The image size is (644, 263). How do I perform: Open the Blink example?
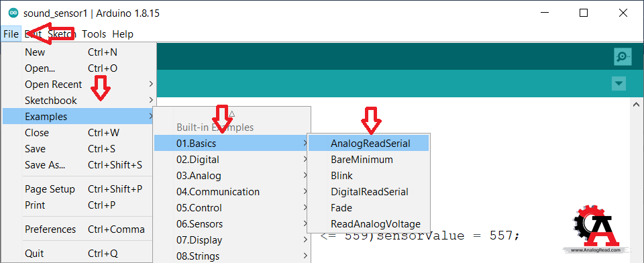(368, 176)
